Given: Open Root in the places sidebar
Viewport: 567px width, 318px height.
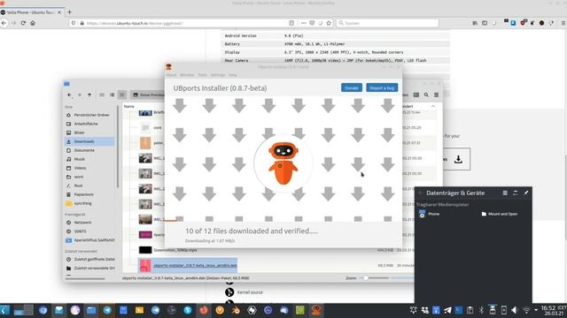Looking at the screenshot, I should click(89, 185).
